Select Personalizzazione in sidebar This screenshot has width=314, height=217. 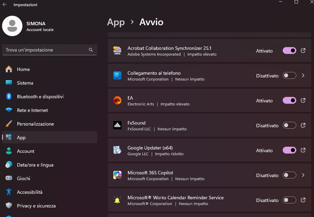tap(49, 124)
